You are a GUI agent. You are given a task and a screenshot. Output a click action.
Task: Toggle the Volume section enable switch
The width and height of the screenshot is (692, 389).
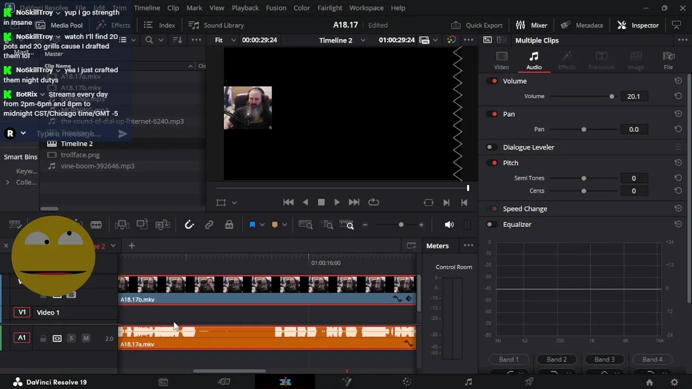(493, 81)
